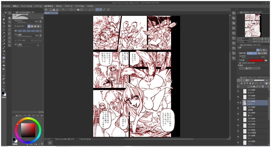The width and height of the screenshot is (271, 147).
Task: Select the Auto select wand tool
Action: click(x=4, y=33)
